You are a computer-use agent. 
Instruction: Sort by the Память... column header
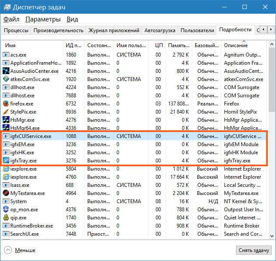coord(179,45)
